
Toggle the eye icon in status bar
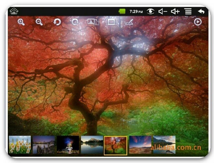150,11
